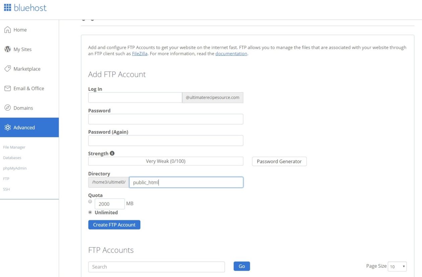Open the Page Size dropdown
Viewport: 422px width, 277px height.
[x=397, y=266]
